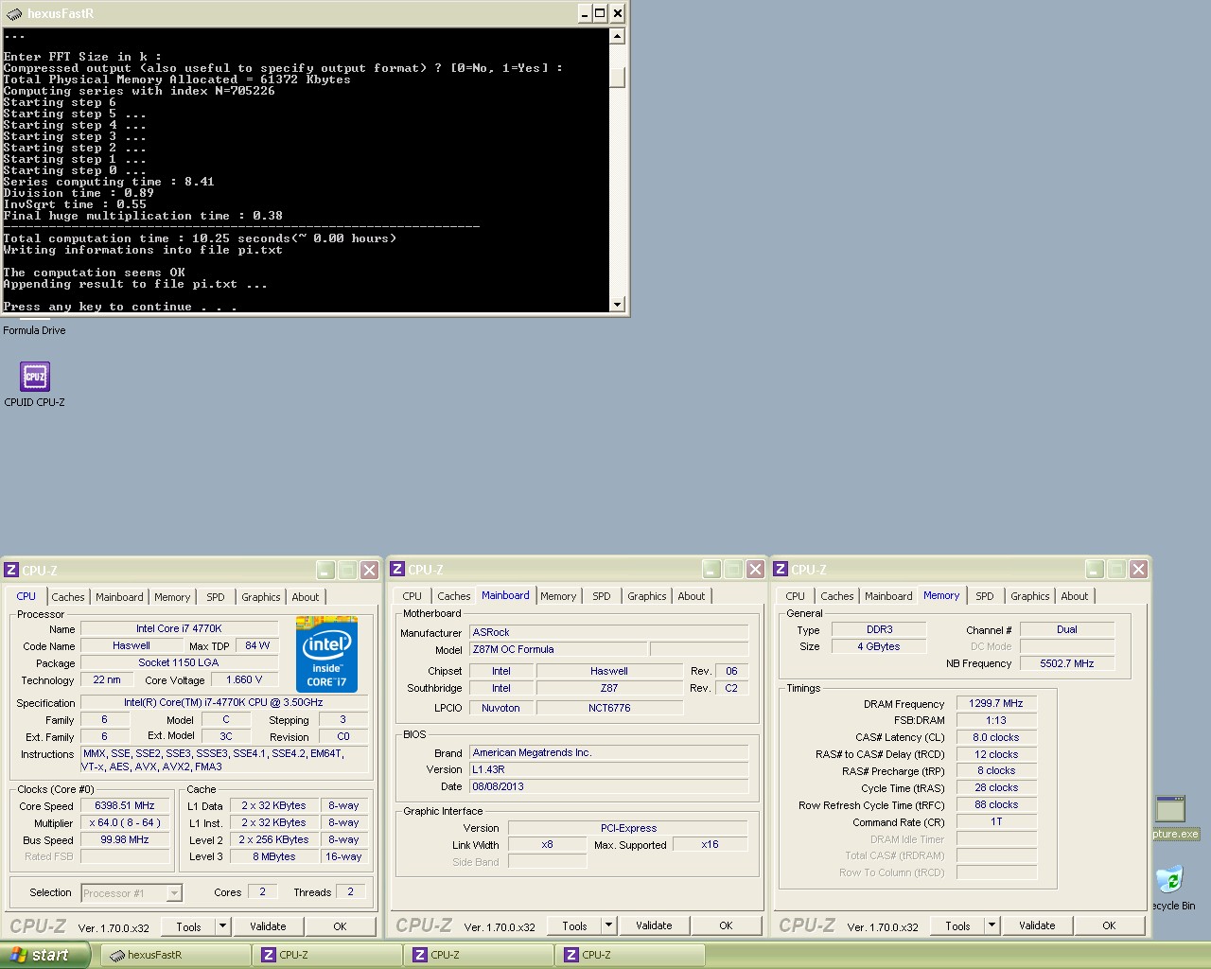The image size is (1211, 969).
Task: Select the Memory tab in middle CPU-Z window
Action: [x=558, y=596]
